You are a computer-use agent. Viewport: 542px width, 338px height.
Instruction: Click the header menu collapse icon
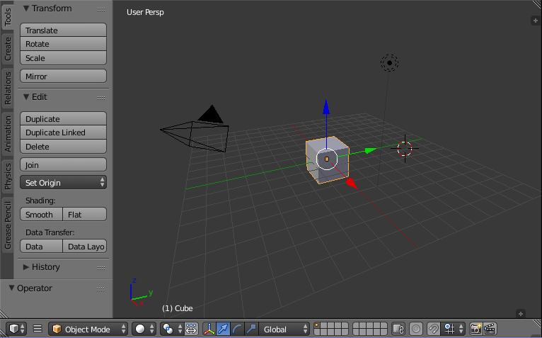pos(38,329)
